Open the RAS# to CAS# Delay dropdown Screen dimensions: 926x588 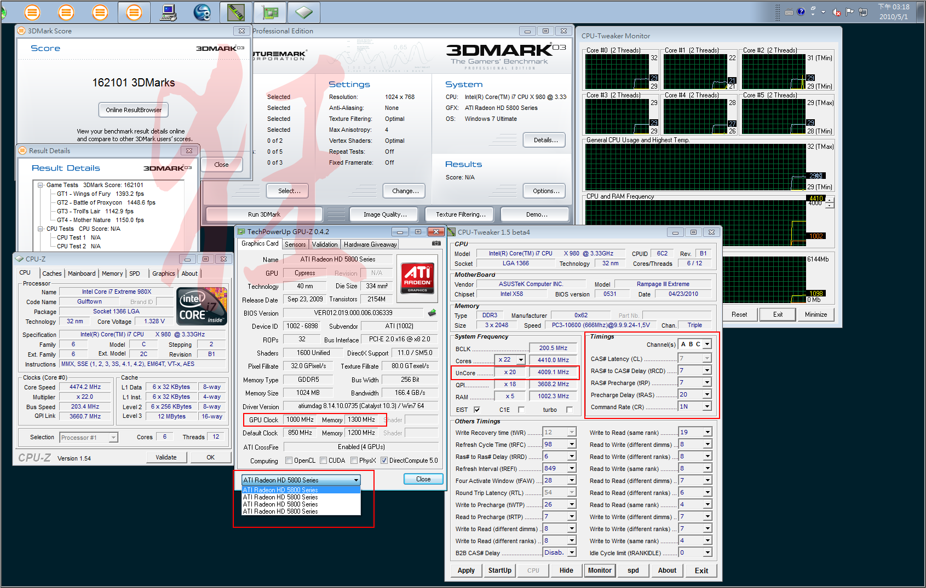pyautogui.click(x=708, y=371)
